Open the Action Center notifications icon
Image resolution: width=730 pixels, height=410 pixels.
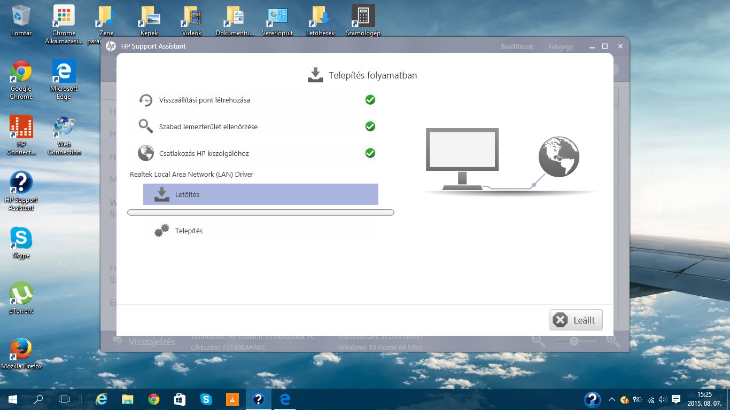pos(676,399)
